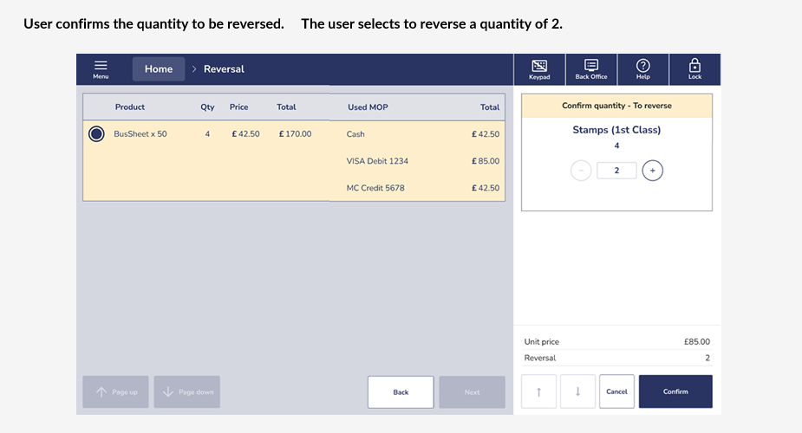The image size is (802, 433).
Task: Click the £ 170.00 total value
Action: coord(295,133)
